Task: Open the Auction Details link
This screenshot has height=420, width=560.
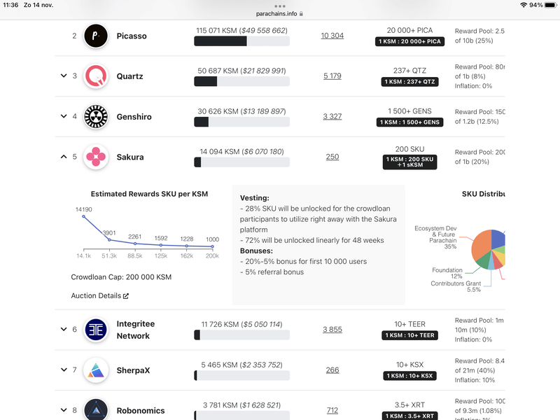Action: coord(97,296)
